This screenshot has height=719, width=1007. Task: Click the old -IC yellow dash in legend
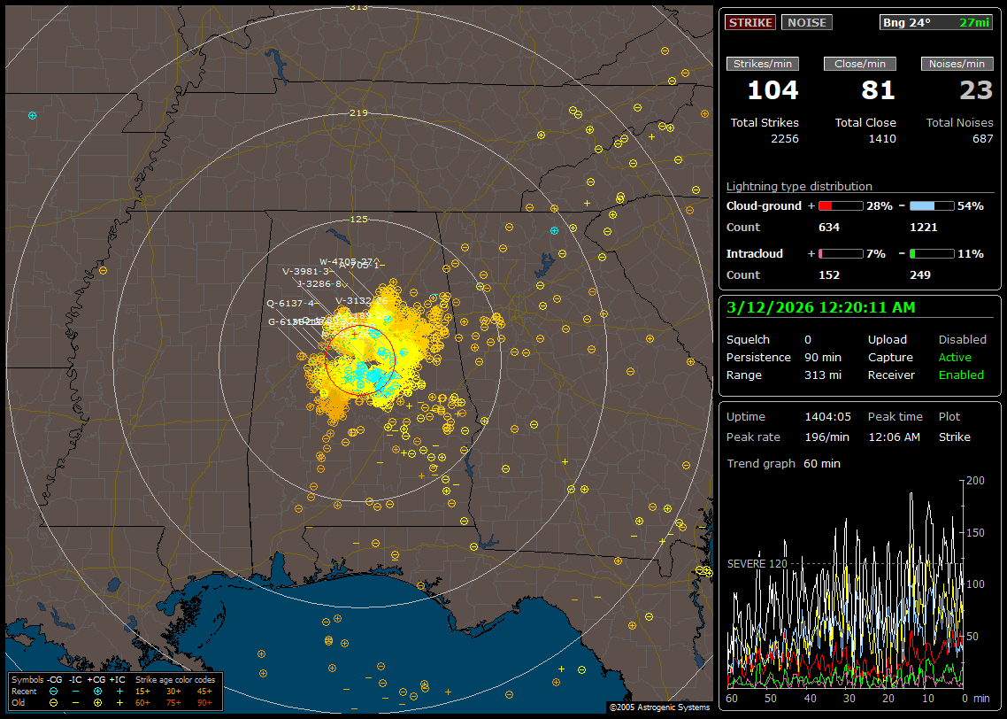tap(75, 702)
